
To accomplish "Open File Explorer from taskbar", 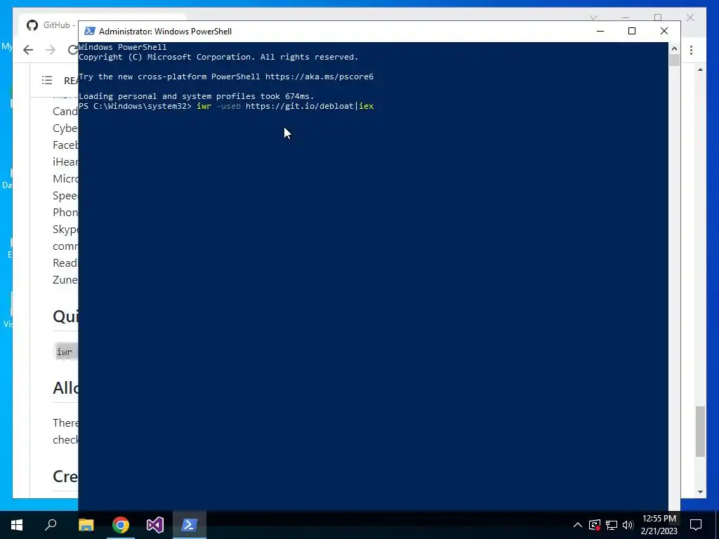I will (x=86, y=525).
